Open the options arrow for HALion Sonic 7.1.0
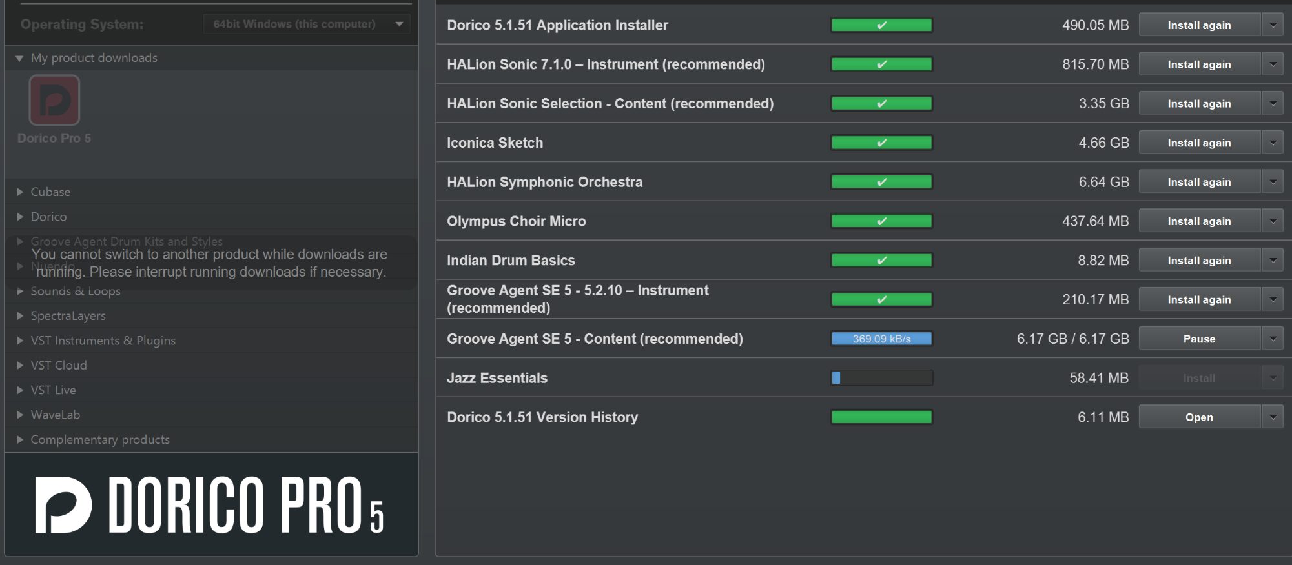Image resolution: width=1292 pixels, height=565 pixels. [1273, 64]
